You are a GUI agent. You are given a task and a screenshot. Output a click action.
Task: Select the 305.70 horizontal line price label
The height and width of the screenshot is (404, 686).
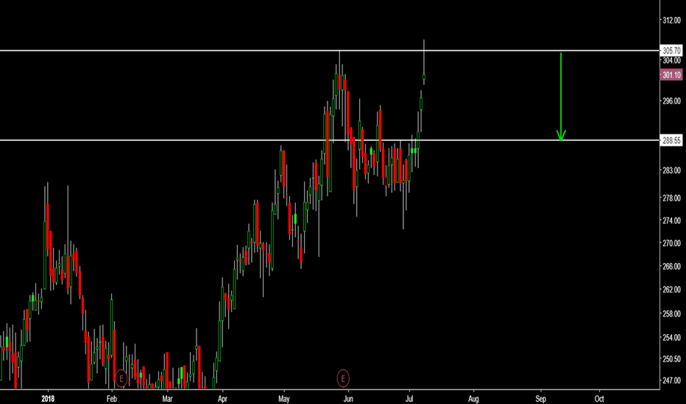click(671, 51)
